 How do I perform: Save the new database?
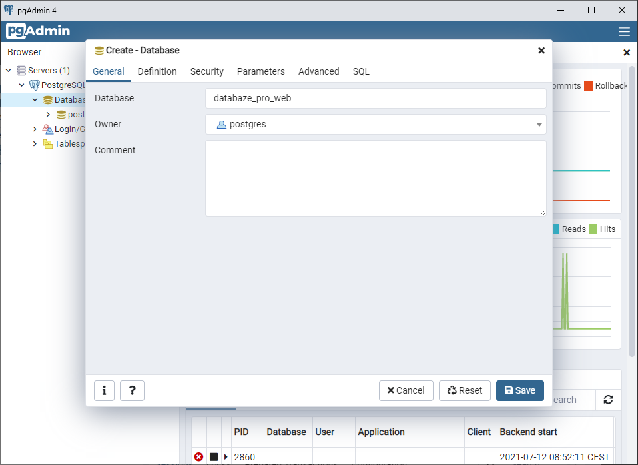click(x=519, y=390)
